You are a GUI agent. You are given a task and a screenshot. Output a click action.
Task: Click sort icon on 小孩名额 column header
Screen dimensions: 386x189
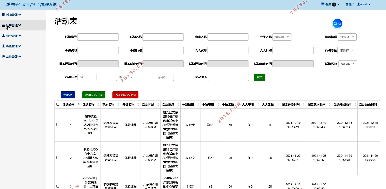pyautogui.click(x=238, y=105)
